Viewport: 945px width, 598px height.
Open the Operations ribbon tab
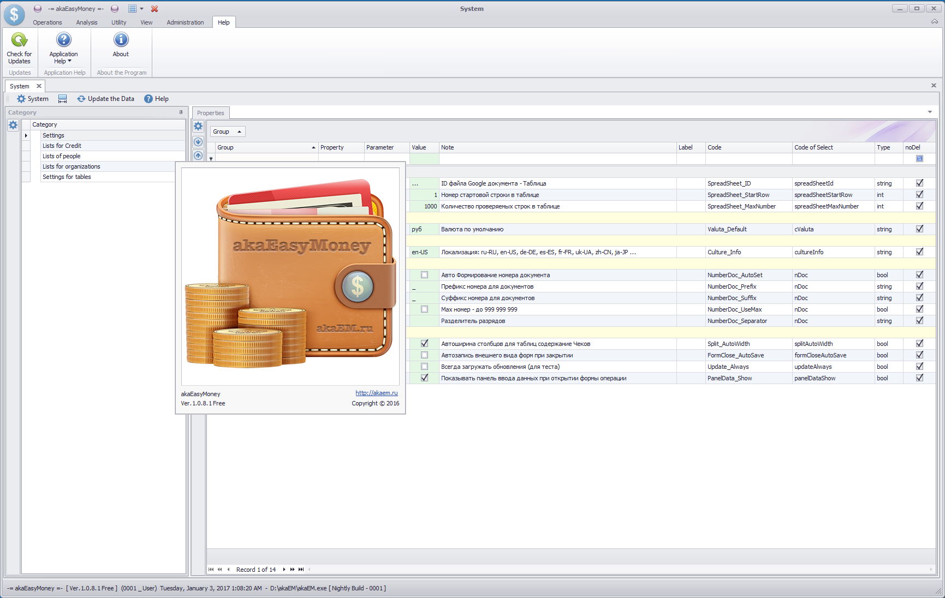click(x=47, y=22)
